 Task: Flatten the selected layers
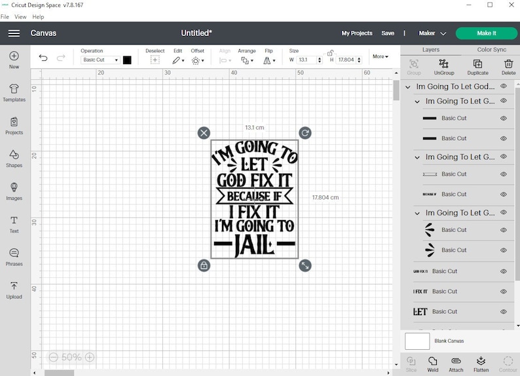click(x=481, y=364)
